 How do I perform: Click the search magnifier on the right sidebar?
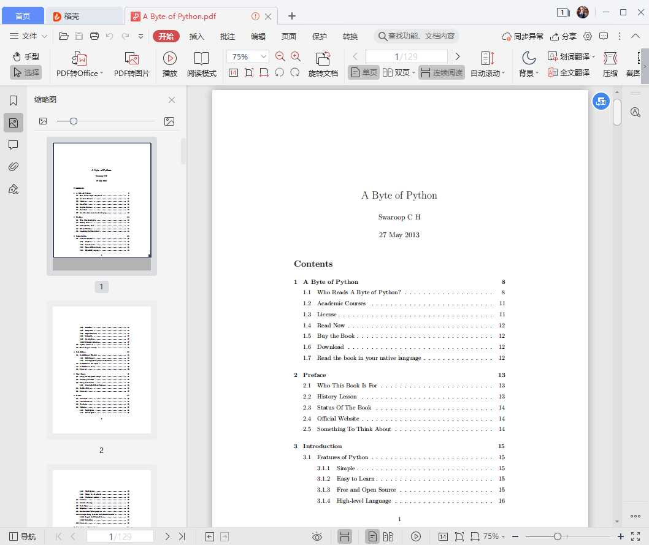pos(636,112)
